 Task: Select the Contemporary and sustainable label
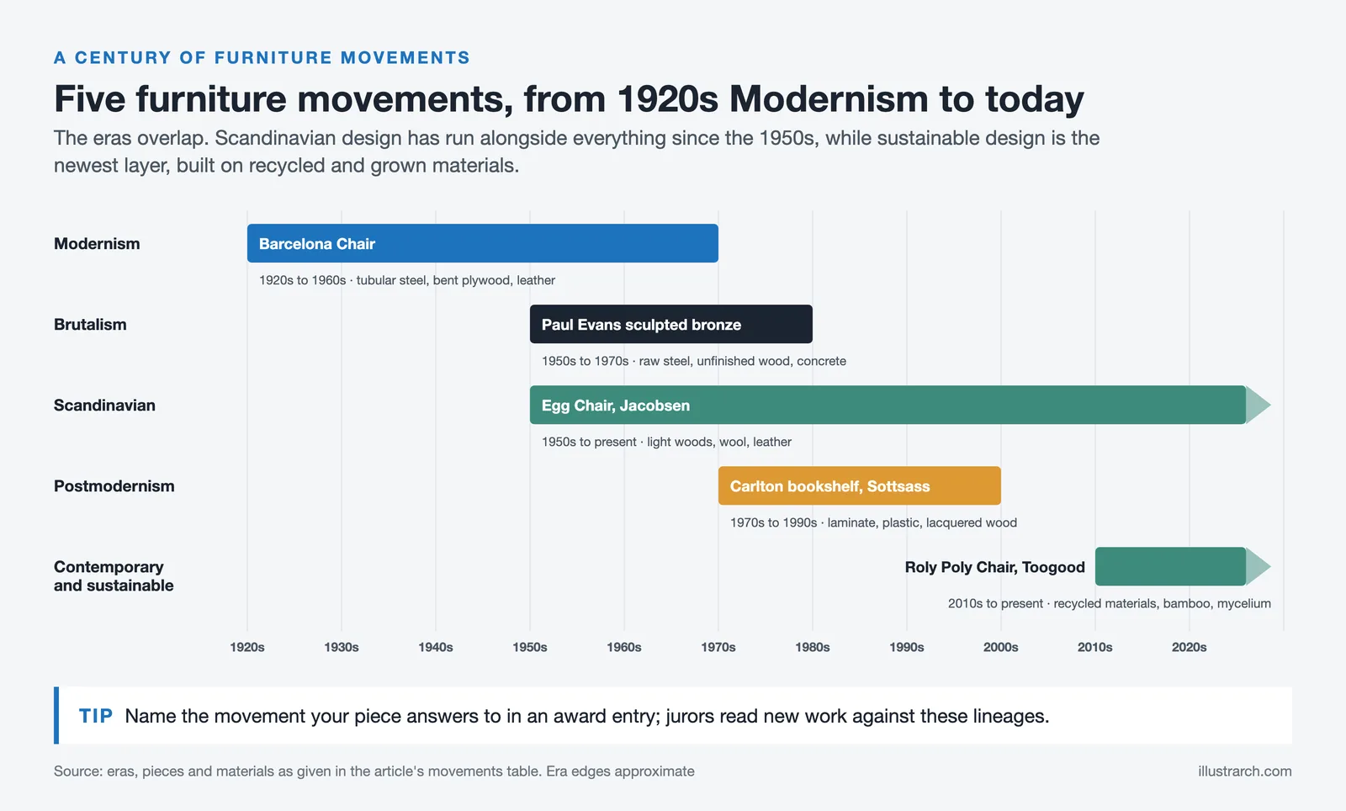pos(114,576)
